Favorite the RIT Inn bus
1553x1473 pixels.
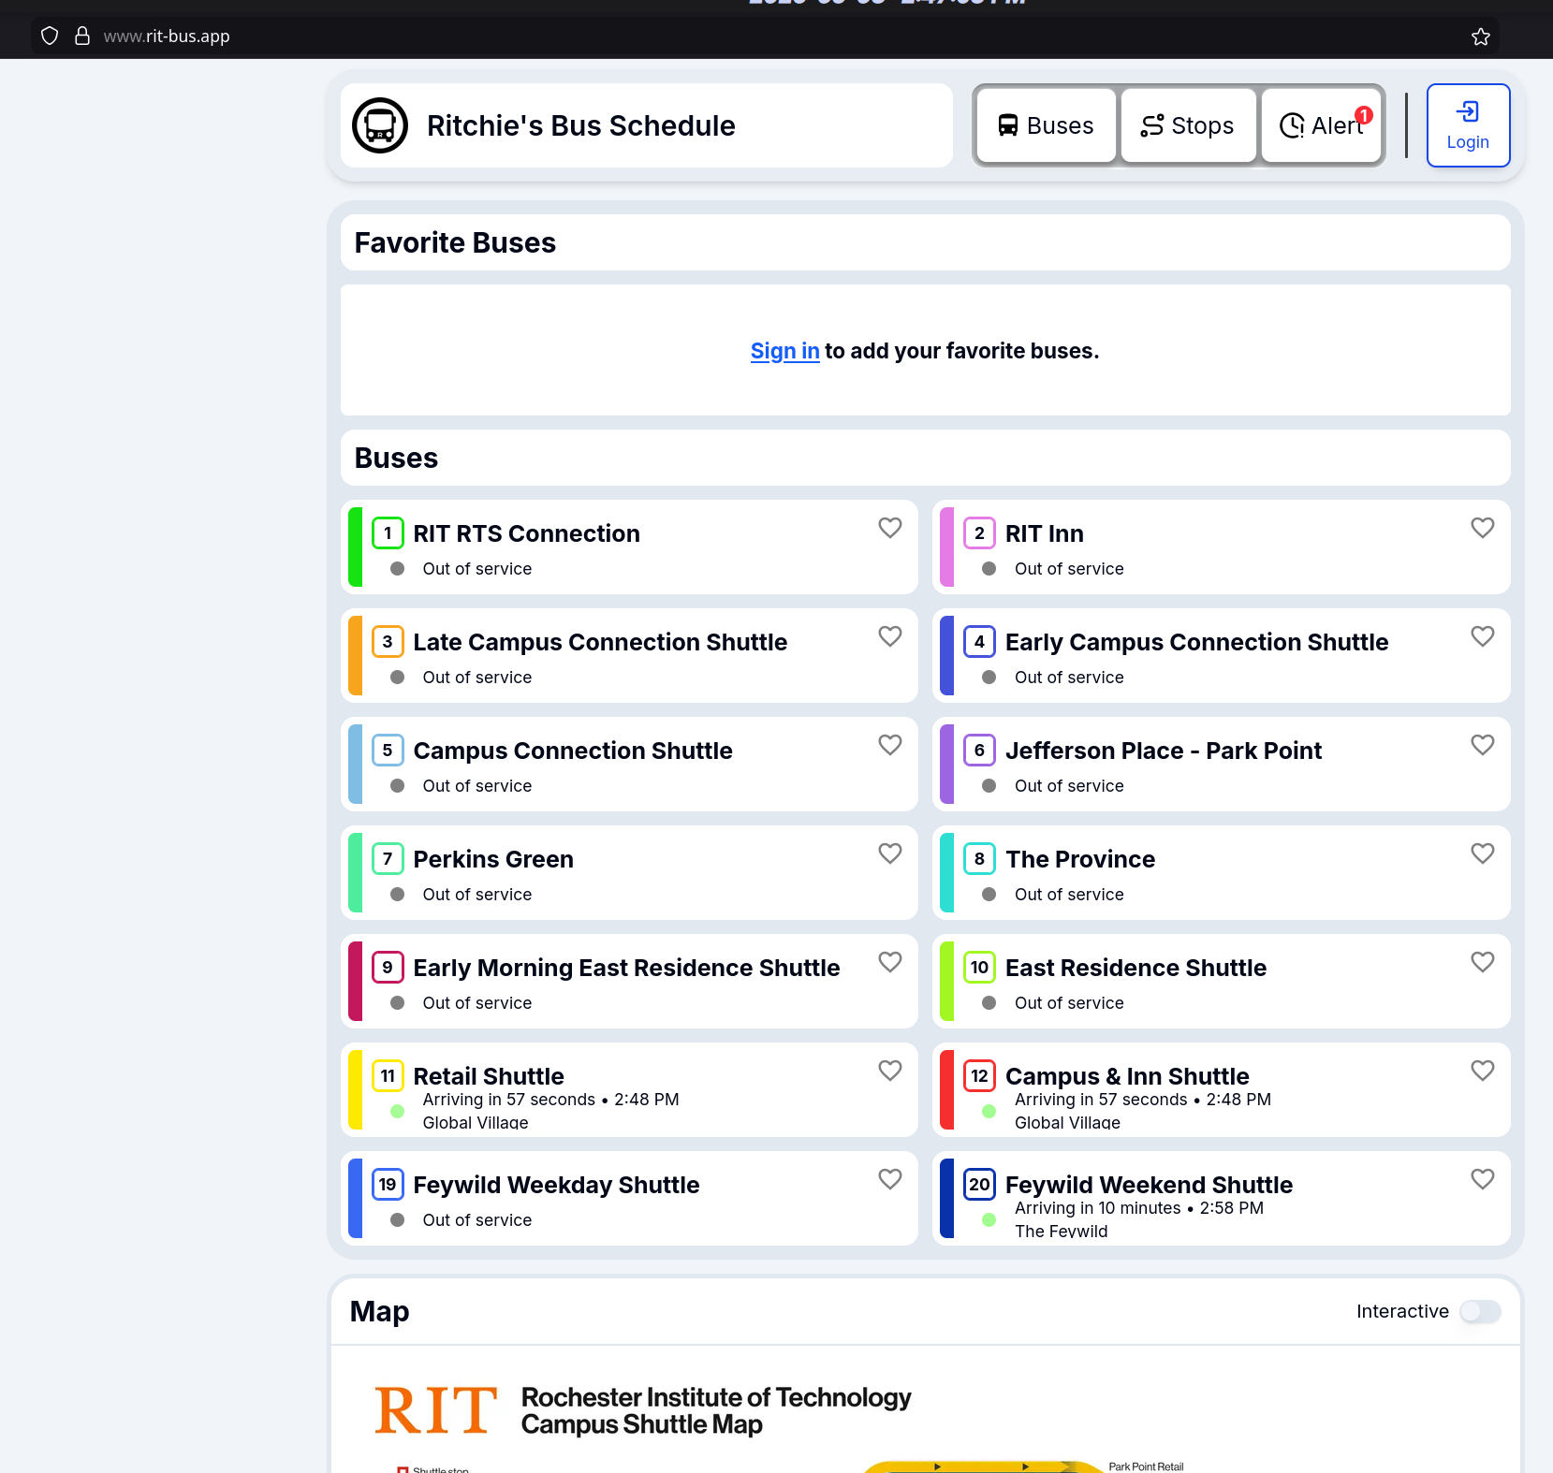coord(1483,528)
